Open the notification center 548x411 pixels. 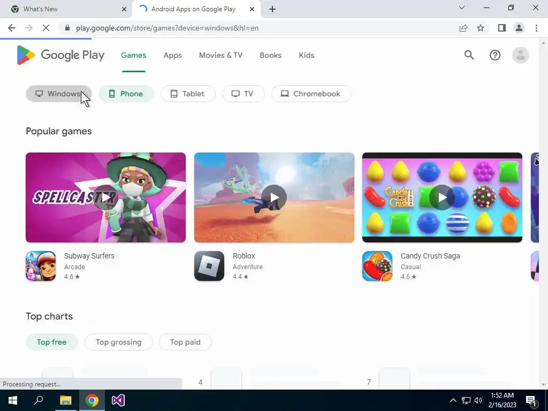(531, 400)
